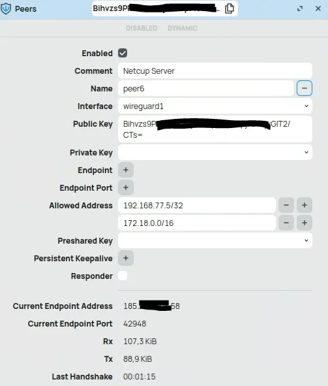
Task: Expand the Private Key dropdown
Action: pos(215,152)
